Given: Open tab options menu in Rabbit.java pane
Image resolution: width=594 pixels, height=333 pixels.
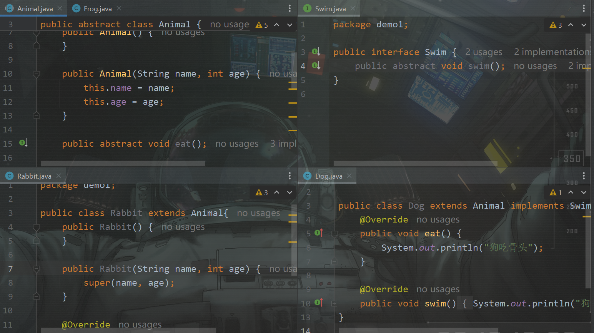Looking at the screenshot, I should pos(290,176).
